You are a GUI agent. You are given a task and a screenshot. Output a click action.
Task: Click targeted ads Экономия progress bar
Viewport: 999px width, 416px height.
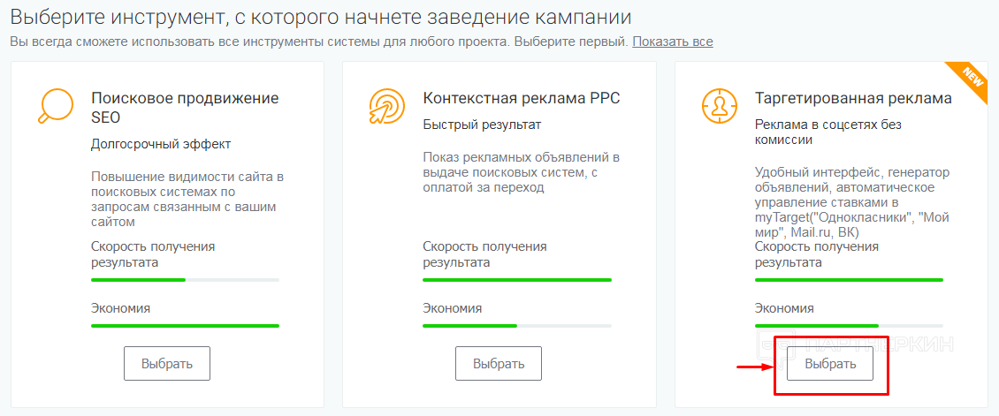point(849,325)
